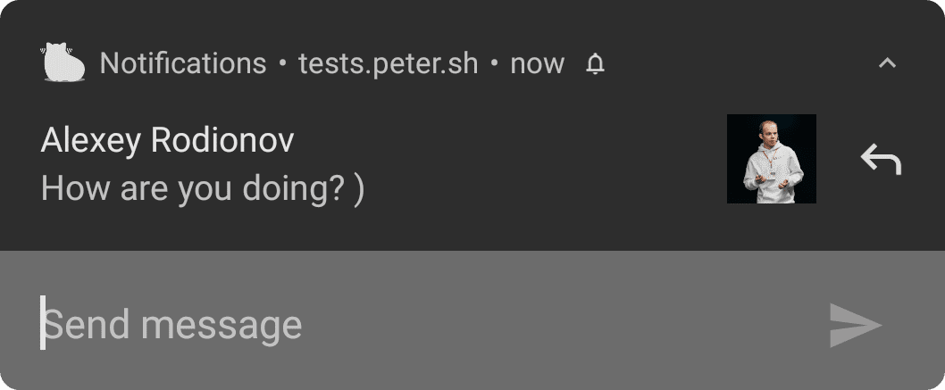Click the bell alert icon
945x390 pixels.
click(x=595, y=64)
